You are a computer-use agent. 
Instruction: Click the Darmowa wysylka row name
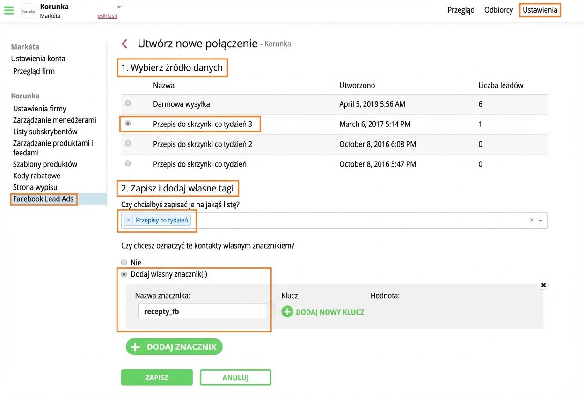[x=182, y=104]
